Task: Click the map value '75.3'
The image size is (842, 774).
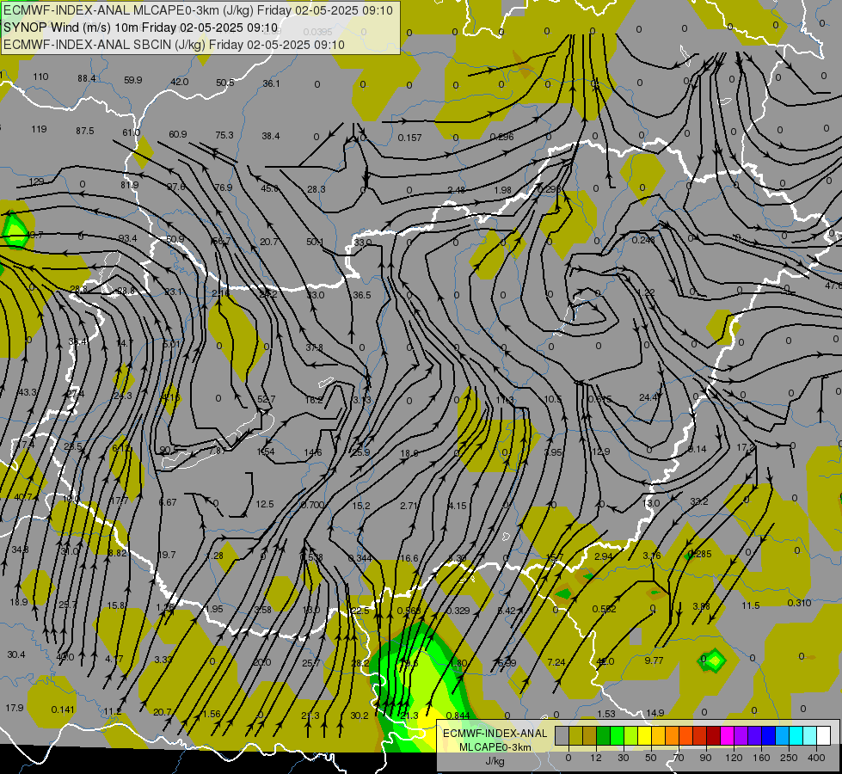Action: pyautogui.click(x=224, y=135)
